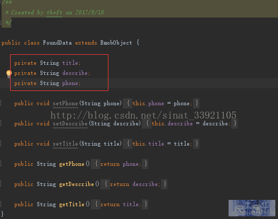The height and width of the screenshot is (219, 278).
Task: Click the underlined setTitle method name
Action: click(x=65, y=144)
